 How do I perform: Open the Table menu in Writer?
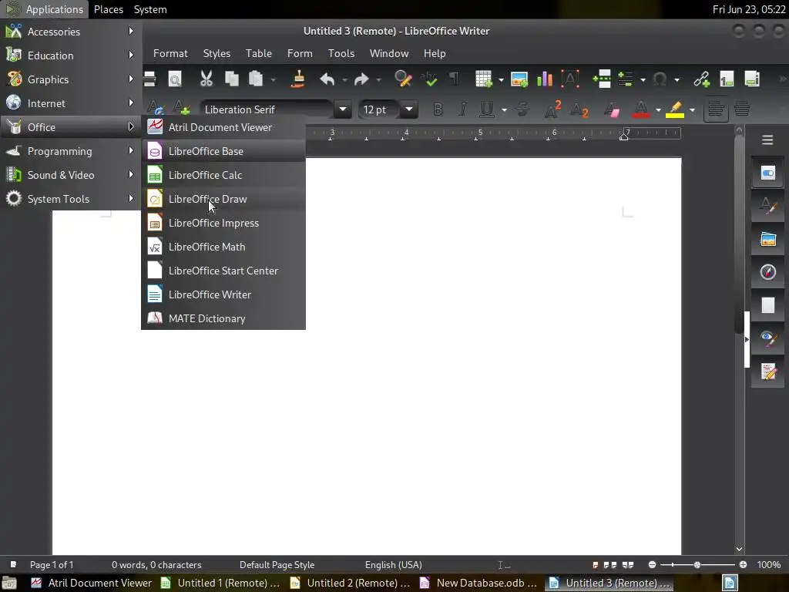(x=259, y=53)
